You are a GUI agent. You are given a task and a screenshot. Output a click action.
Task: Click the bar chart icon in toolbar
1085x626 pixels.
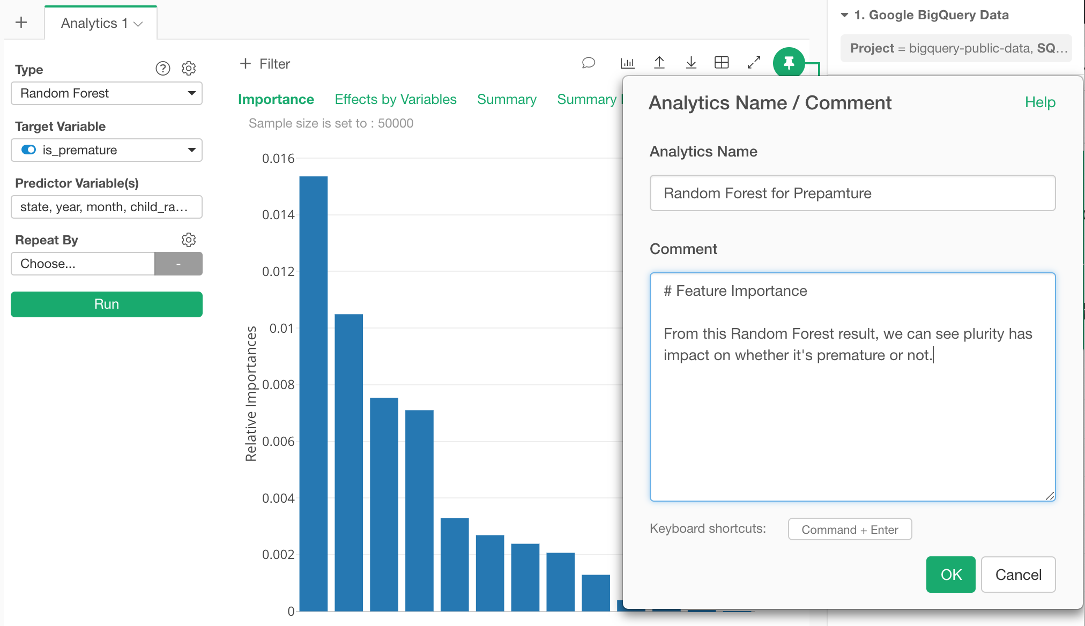(x=627, y=63)
